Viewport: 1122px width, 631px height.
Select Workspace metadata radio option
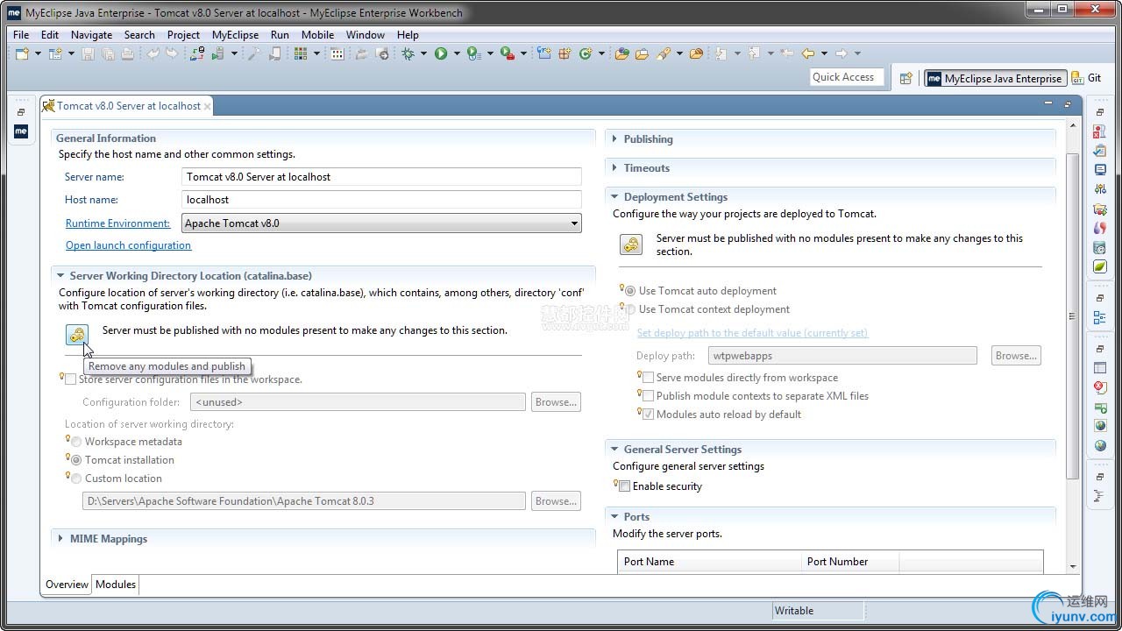[x=76, y=442]
